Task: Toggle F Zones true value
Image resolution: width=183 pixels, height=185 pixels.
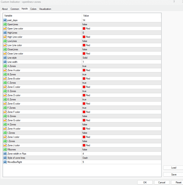Action: 122,108
